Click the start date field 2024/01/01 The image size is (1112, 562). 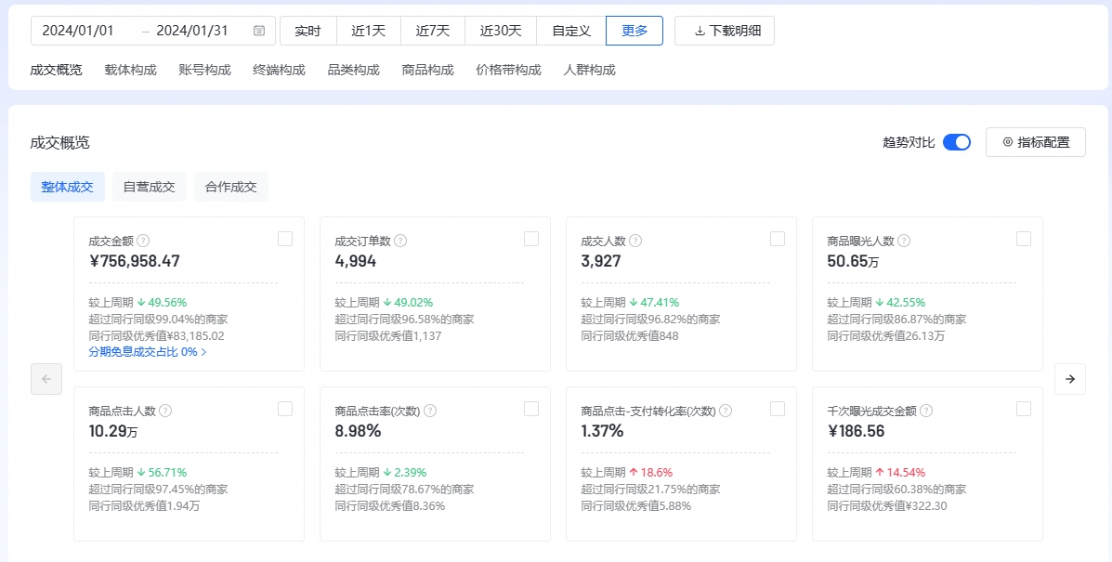click(78, 31)
